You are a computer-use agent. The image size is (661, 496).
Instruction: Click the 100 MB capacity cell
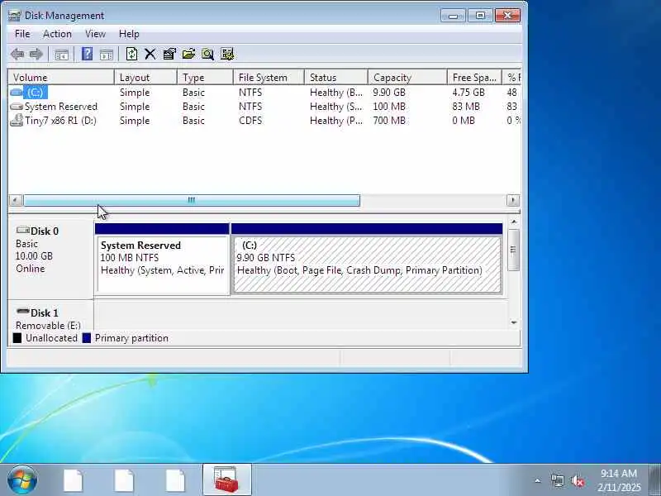tap(389, 107)
